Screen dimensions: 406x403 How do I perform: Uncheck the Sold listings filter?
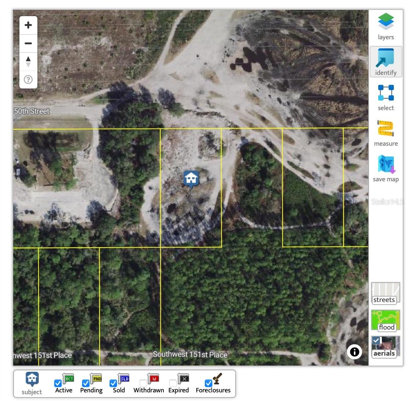(x=112, y=383)
